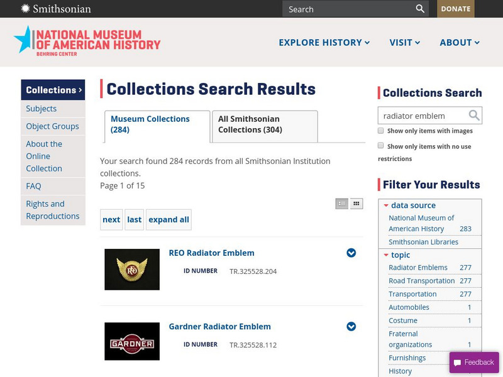Open the Feedback chat widget
Viewport: 503px width, 377px height.
click(473, 362)
